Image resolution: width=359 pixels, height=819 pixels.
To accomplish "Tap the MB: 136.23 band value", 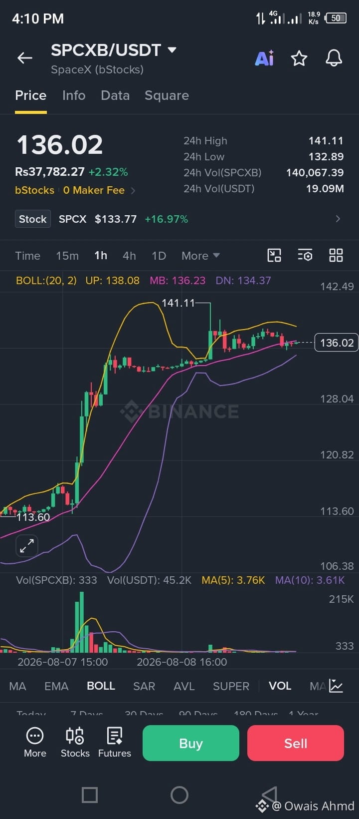I will 178,281.
